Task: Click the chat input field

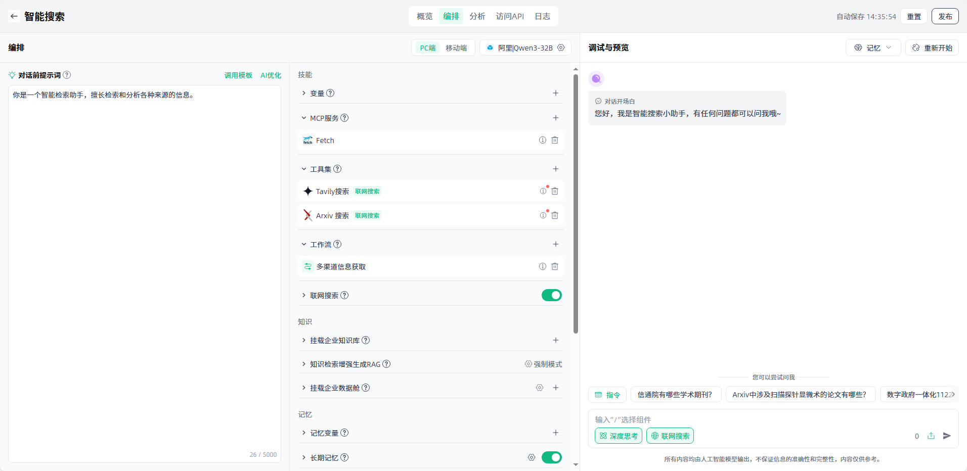Action: pyautogui.click(x=749, y=419)
